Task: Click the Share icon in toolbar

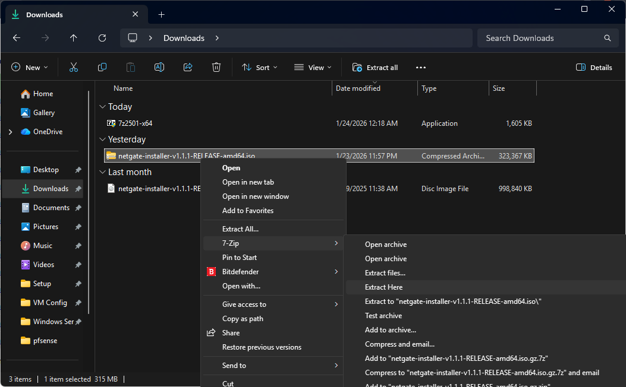Action: [188, 68]
